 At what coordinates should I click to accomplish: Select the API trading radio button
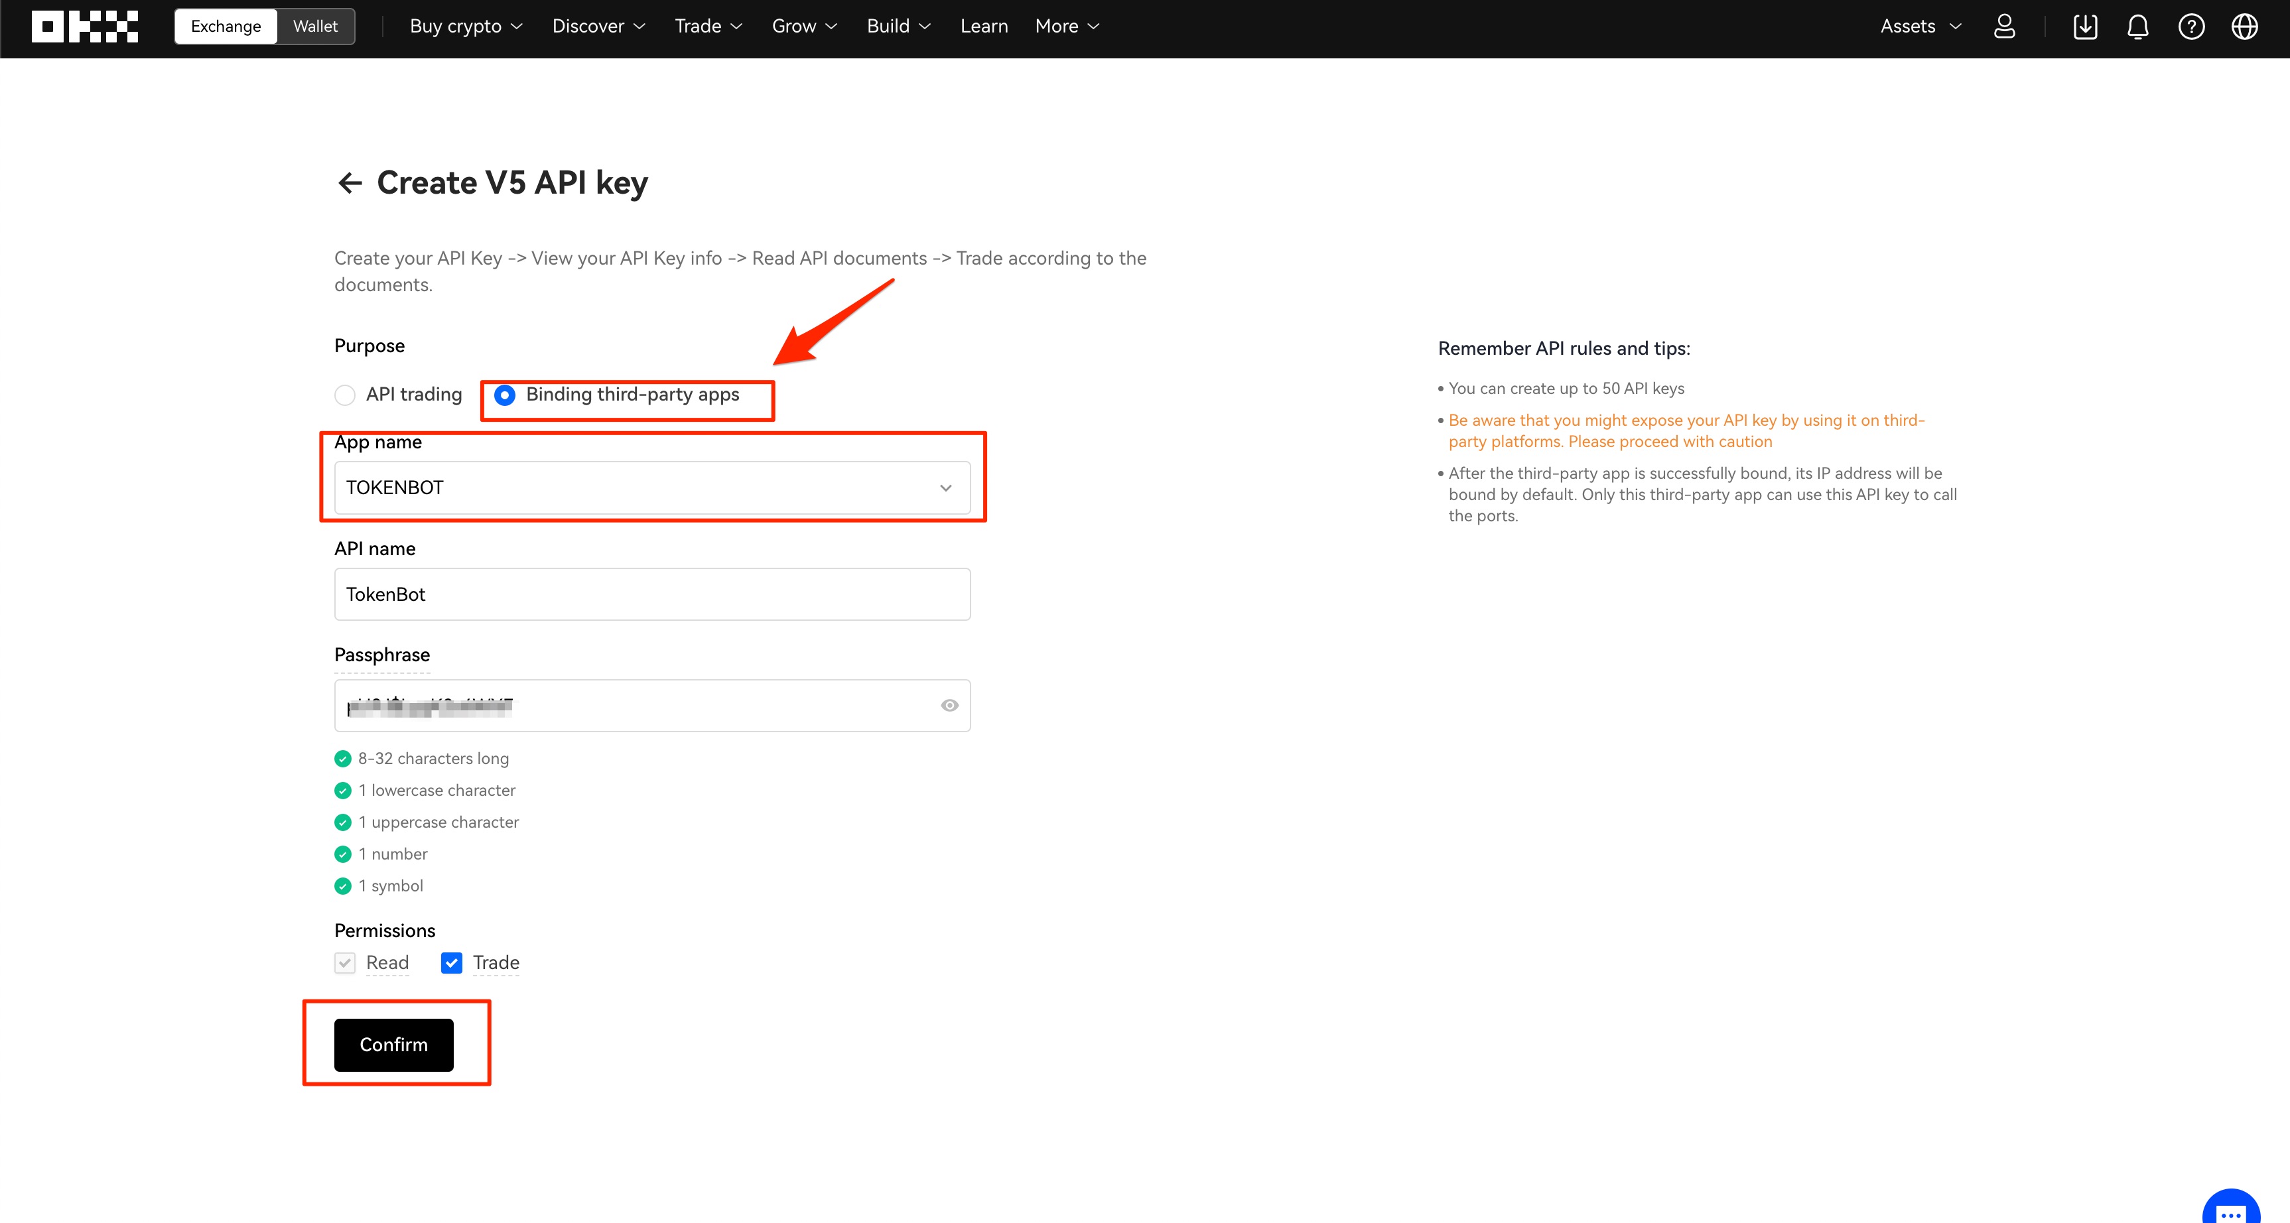point(345,395)
